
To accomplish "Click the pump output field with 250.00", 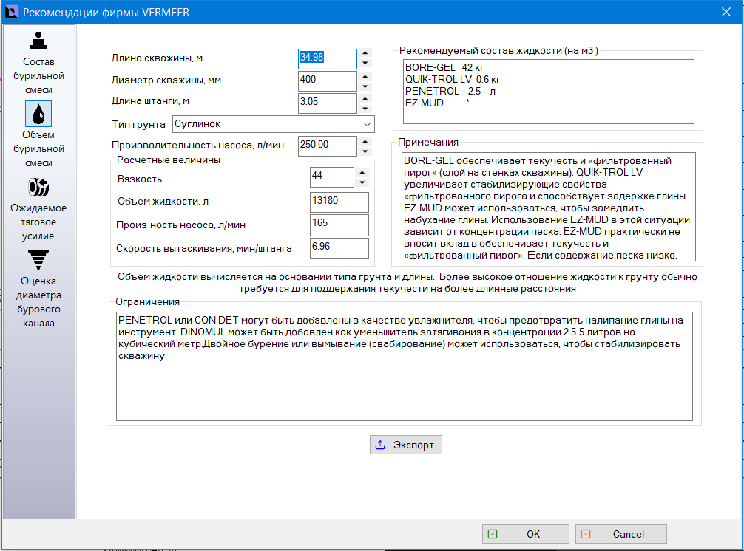I will click(x=328, y=146).
